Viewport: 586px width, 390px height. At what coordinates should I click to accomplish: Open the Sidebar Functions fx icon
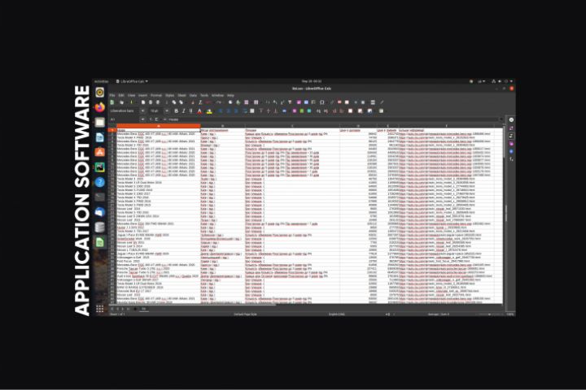coord(511,159)
